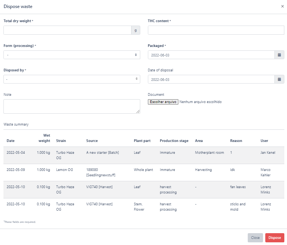Close dialog with the X icon
This screenshot has width=287, height=245.
point(282,6)
